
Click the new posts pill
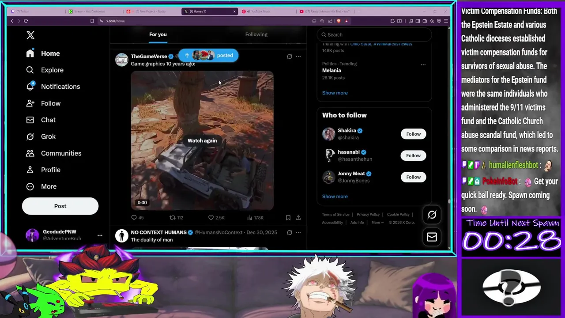tap(208, 56)
